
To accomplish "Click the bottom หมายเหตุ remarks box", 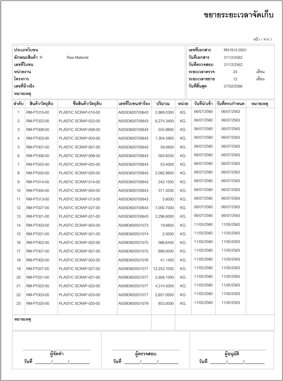I will (x=81, y=322).
